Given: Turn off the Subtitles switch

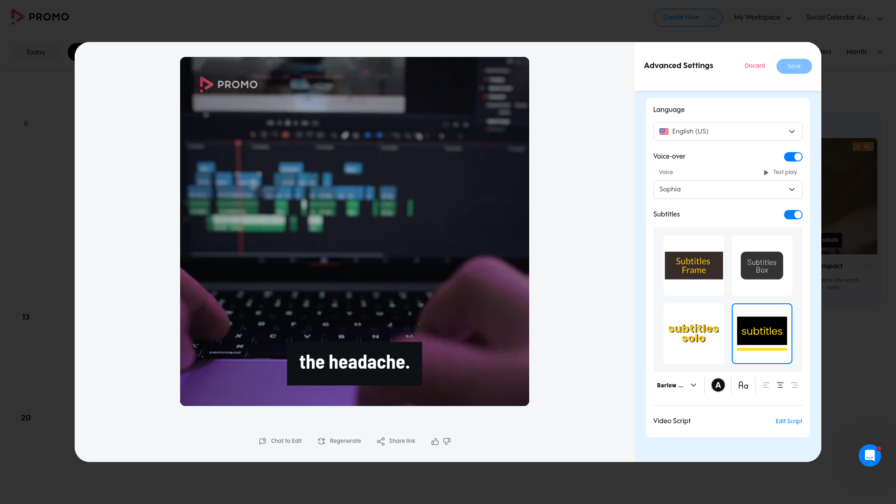Looking at the screenshot, I should [793, 215].
